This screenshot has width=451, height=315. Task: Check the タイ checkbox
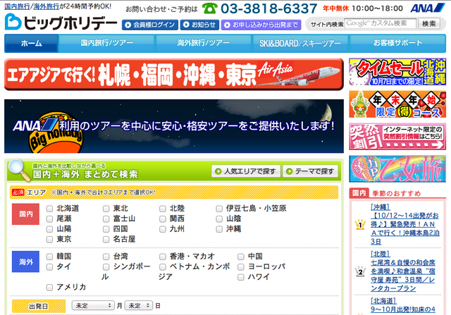click(49, 267)
